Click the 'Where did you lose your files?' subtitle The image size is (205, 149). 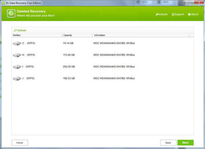(36, 16)
